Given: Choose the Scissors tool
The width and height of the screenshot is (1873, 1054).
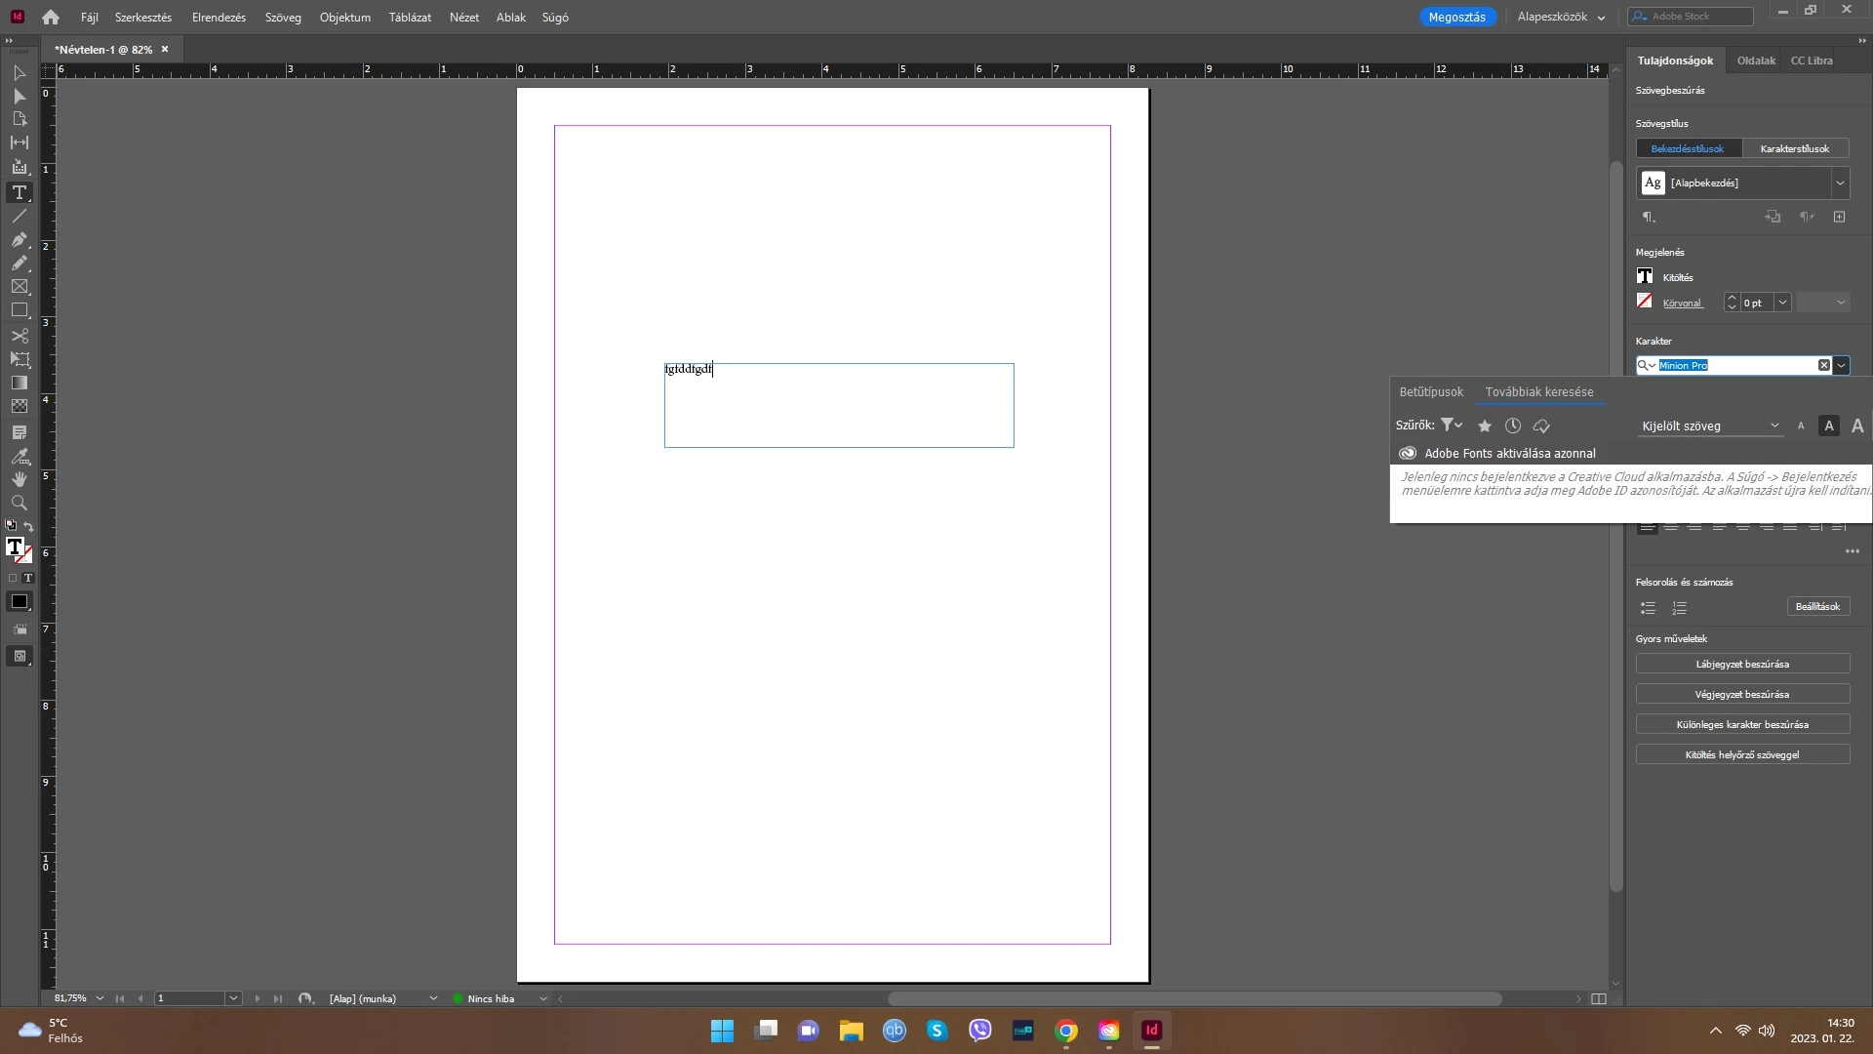Looking at the screenshot, I should point(19,336).
